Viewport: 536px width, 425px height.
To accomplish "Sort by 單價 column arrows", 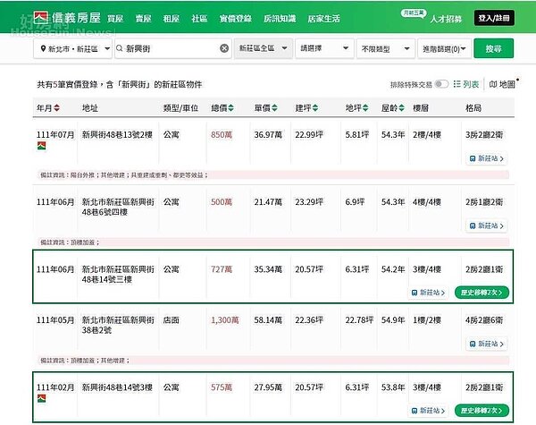I will click(274, 108).
